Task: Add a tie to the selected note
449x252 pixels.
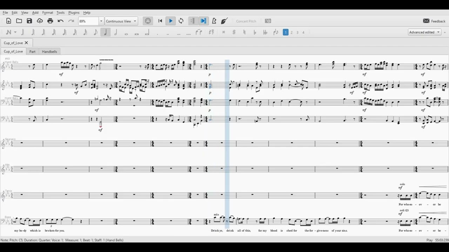Action: (199, 32)
